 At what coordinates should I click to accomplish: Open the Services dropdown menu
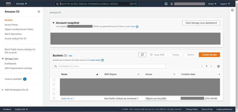click(x=21, y=4)
